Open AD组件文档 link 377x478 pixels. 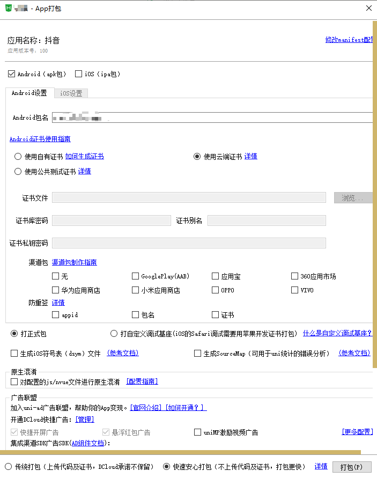coord(88,443)
